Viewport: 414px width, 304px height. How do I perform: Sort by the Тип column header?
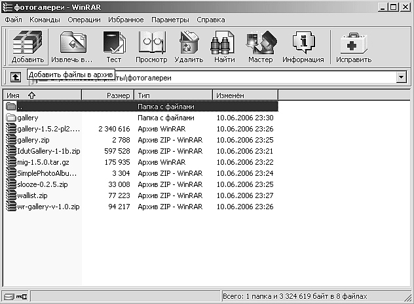pyautogui.click(x=174, y=95)
